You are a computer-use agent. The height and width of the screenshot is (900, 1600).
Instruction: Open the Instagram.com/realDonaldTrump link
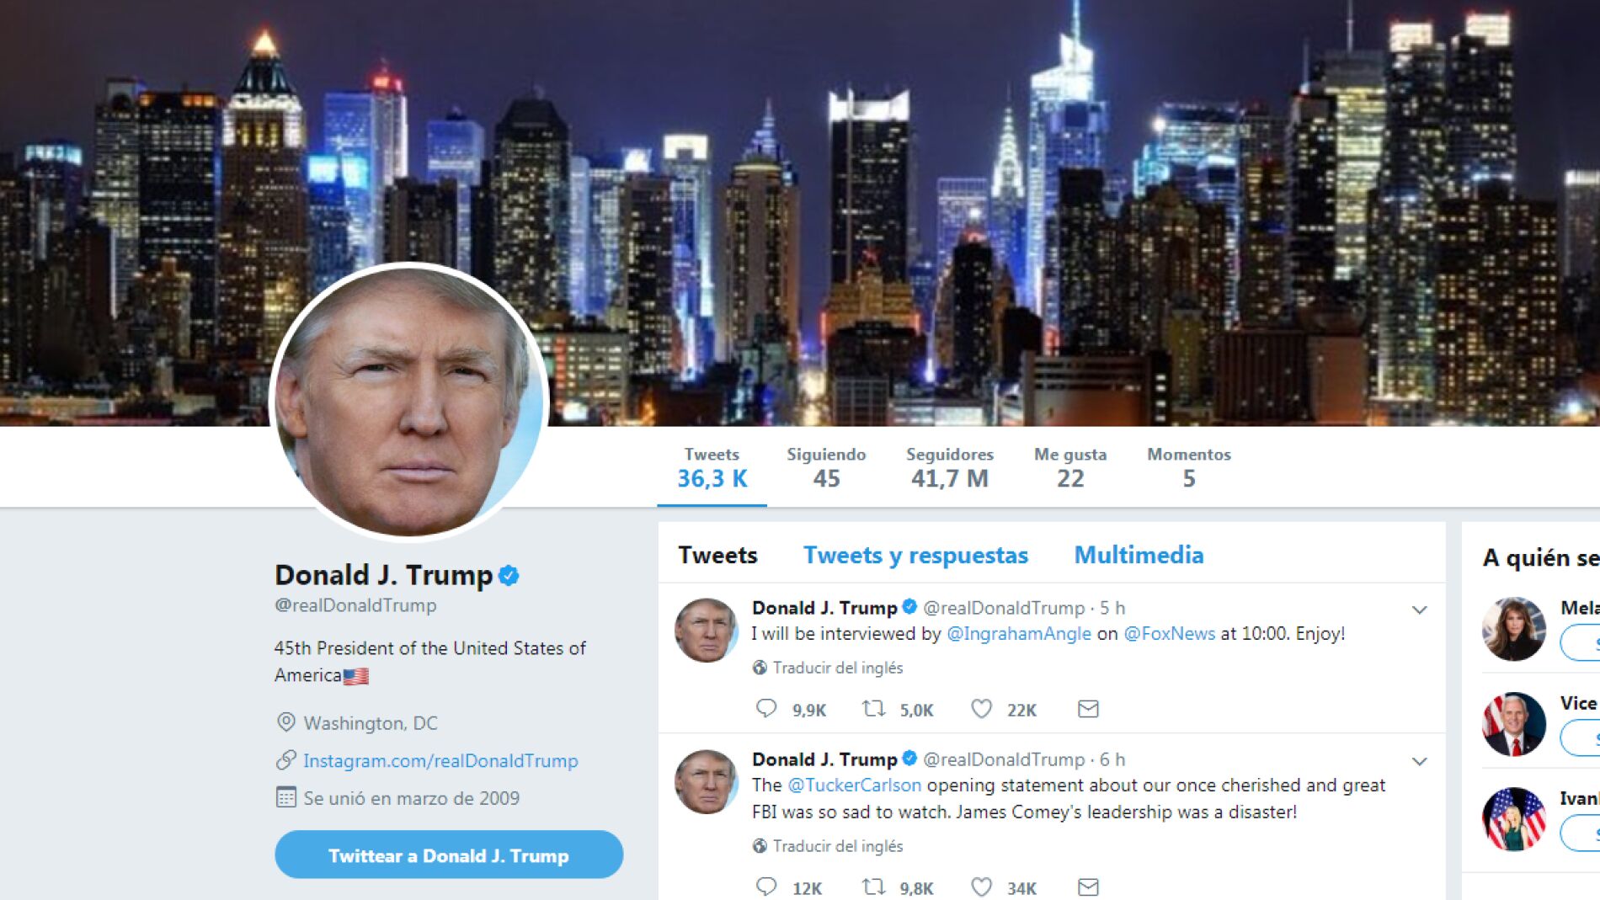click(x=440, y=761)
